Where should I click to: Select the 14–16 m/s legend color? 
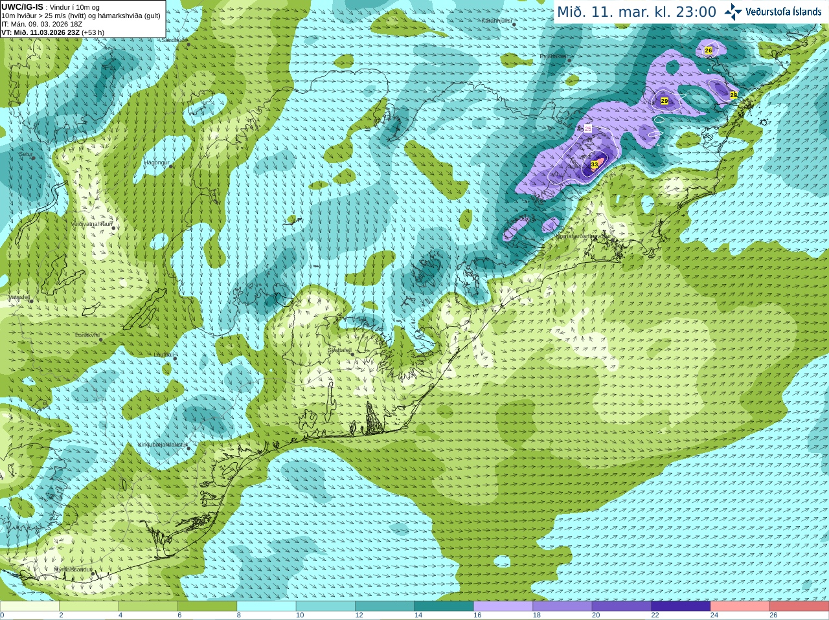pos(444,606)
